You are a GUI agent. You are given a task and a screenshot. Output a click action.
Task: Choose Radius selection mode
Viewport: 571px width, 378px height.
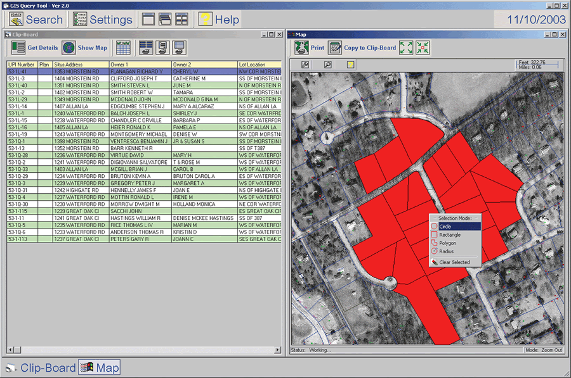[455, 251]
